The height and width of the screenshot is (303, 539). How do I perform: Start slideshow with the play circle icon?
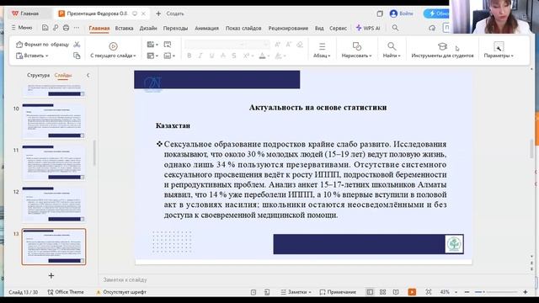point(113,46)
